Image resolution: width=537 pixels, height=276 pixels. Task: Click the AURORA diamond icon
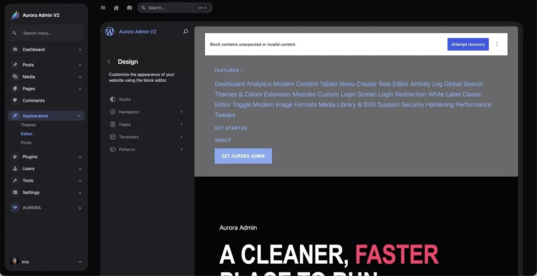[15, 208]
